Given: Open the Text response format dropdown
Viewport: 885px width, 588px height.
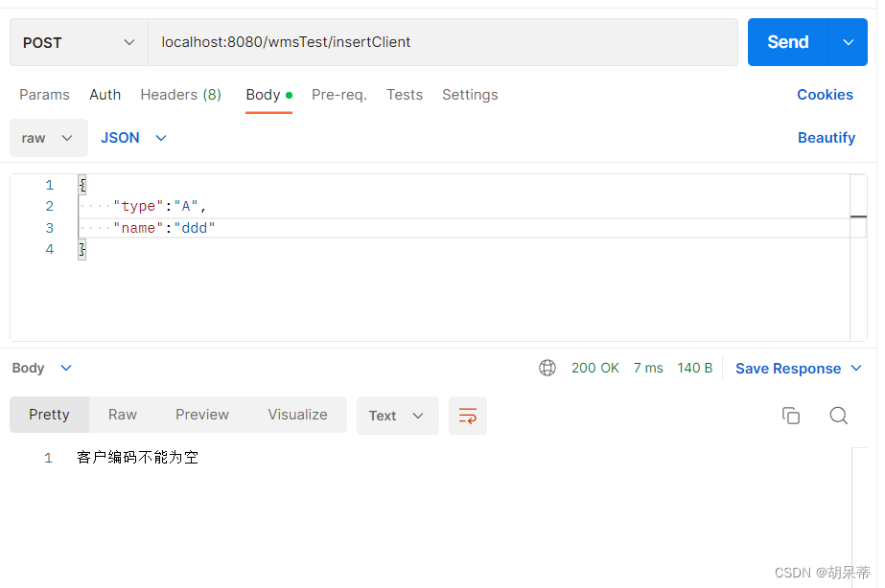Looking at the screenshot, I should tap(397, 416).
